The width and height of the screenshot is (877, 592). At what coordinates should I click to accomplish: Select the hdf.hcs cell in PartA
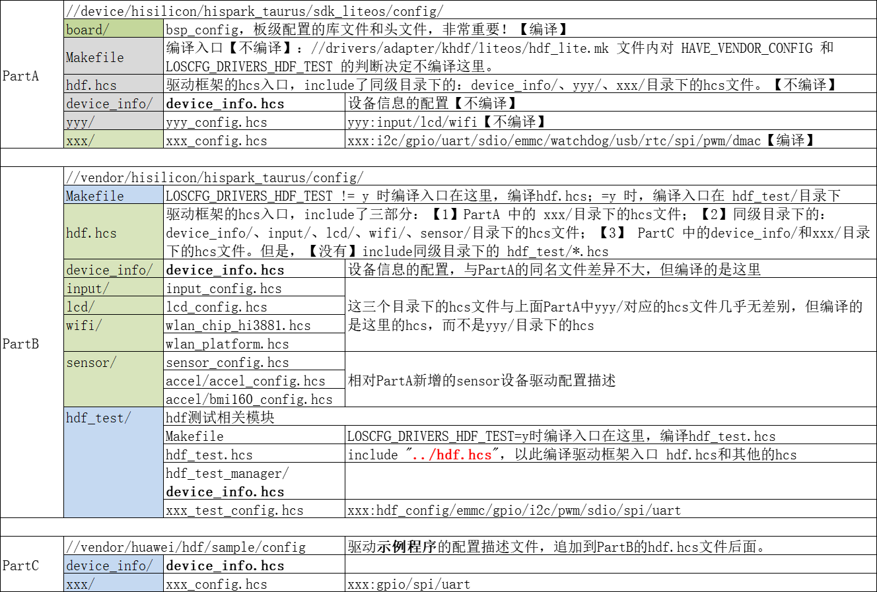[114, 84]
